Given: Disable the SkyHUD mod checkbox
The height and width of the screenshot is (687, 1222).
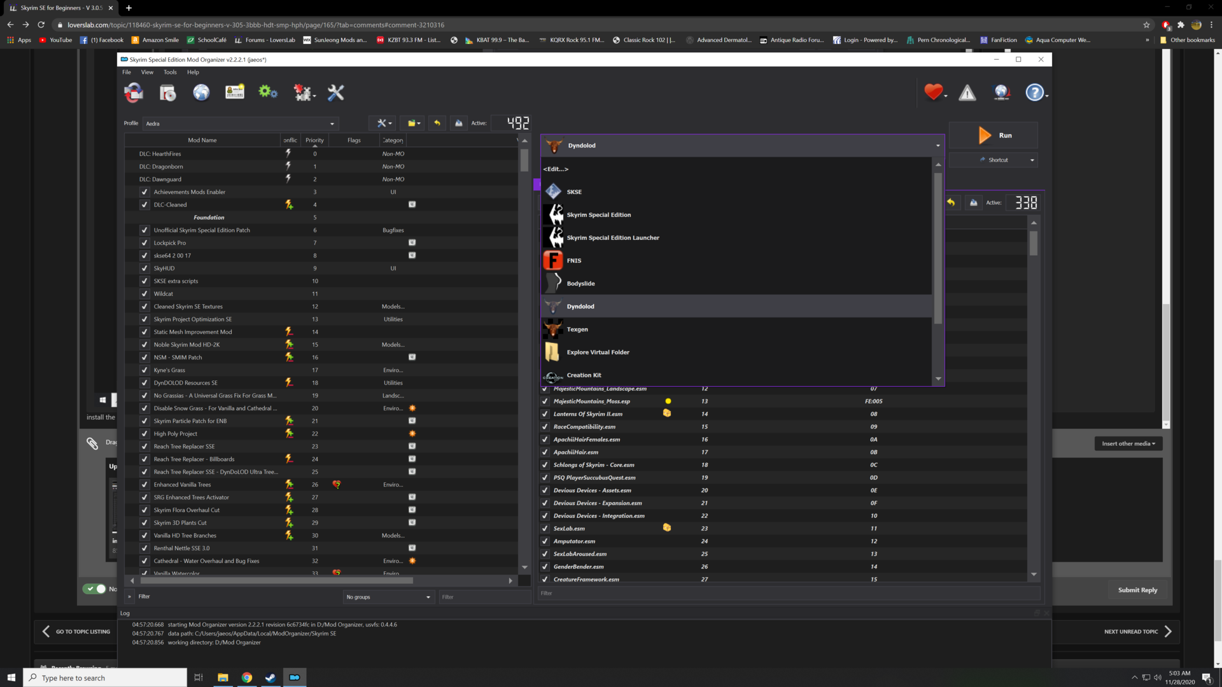Looking at the screenshot, I should pos(144,268).
